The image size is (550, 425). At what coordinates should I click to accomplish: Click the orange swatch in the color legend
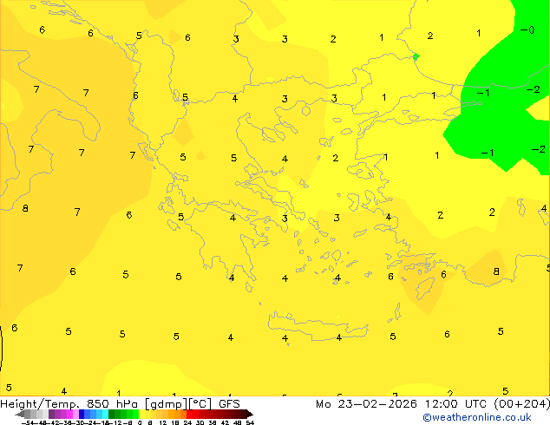click(x=178, y=415)
